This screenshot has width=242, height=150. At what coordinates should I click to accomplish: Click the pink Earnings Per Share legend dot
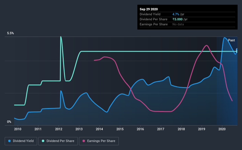coord(84,141)
